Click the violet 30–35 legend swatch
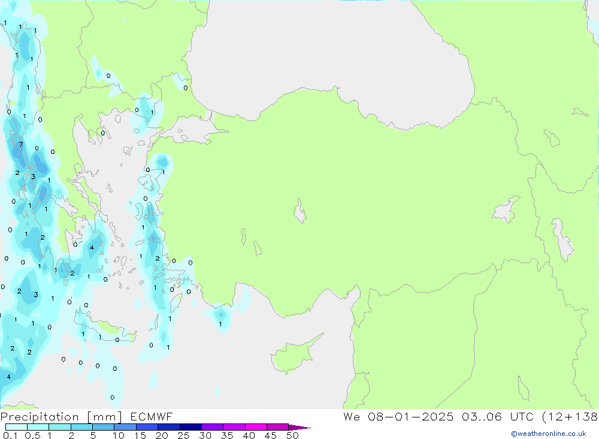The width and height of the screenshot is (599, 439). 213,427
